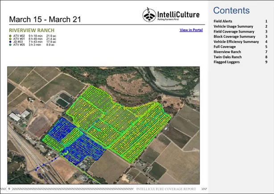Go to Twin Oaks Ranch contents entry
The height and width of the screenshot is (194, 274).
click(x=228, y=57)
